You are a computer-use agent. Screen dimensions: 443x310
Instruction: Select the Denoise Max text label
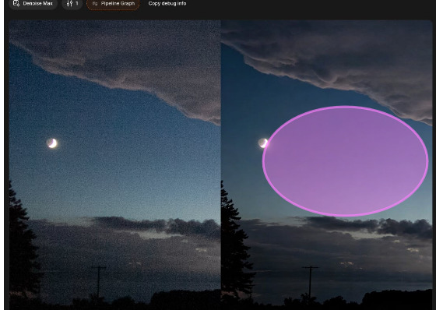pyautogui.click(x=37, y=3)
